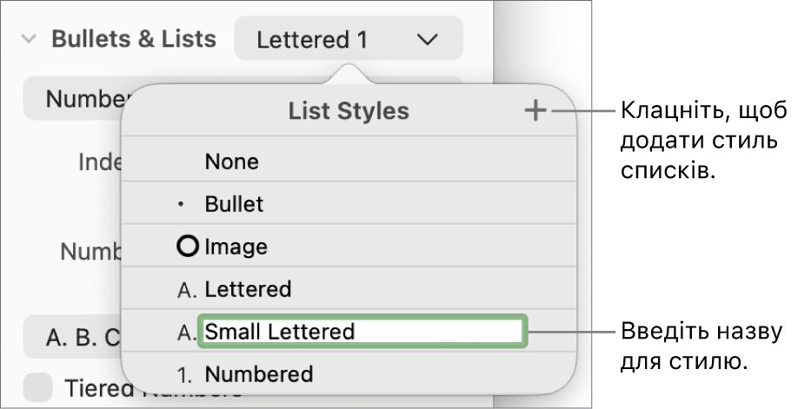The image size is (798, 409).
Task: Click the down chevron in Lettered 1 popup
Action: click(426, 39)
